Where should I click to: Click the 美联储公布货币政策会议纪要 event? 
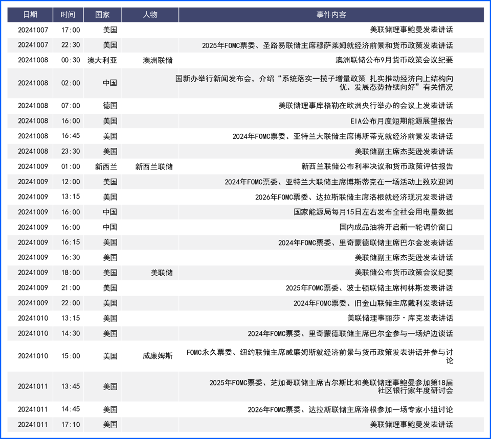[404, 273]
